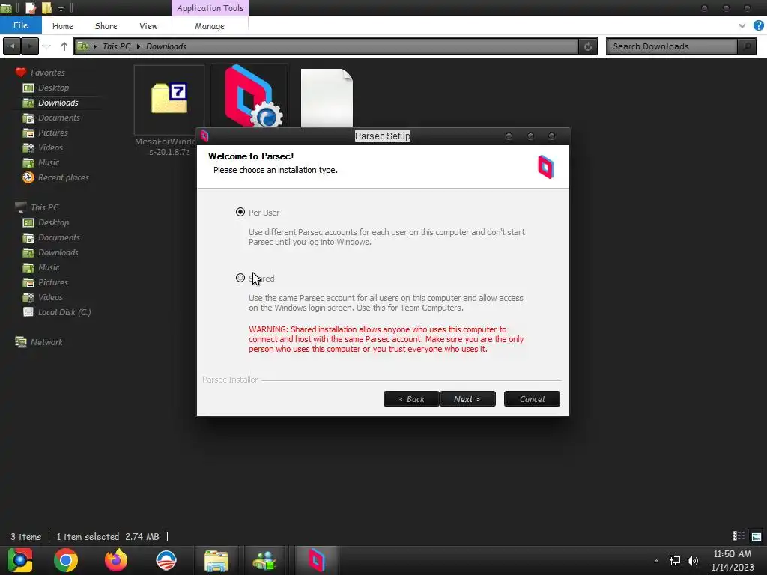The width and height of the screenshot is (767, 575).
Task: Switch to large icons view in status bar
Action: [757, 536]
